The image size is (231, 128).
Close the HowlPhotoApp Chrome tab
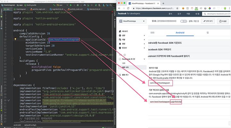click(158, 4)
